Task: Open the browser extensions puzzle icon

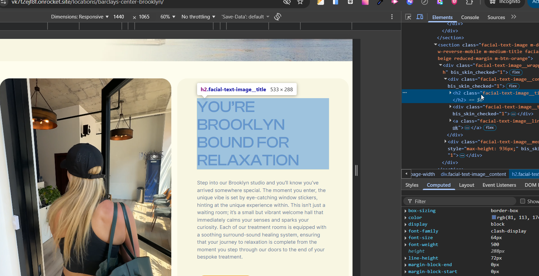Action: (469, 2)
